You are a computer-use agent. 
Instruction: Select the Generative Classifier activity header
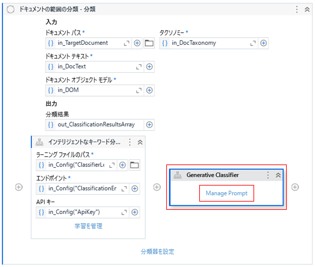click(x=226, y=175)
